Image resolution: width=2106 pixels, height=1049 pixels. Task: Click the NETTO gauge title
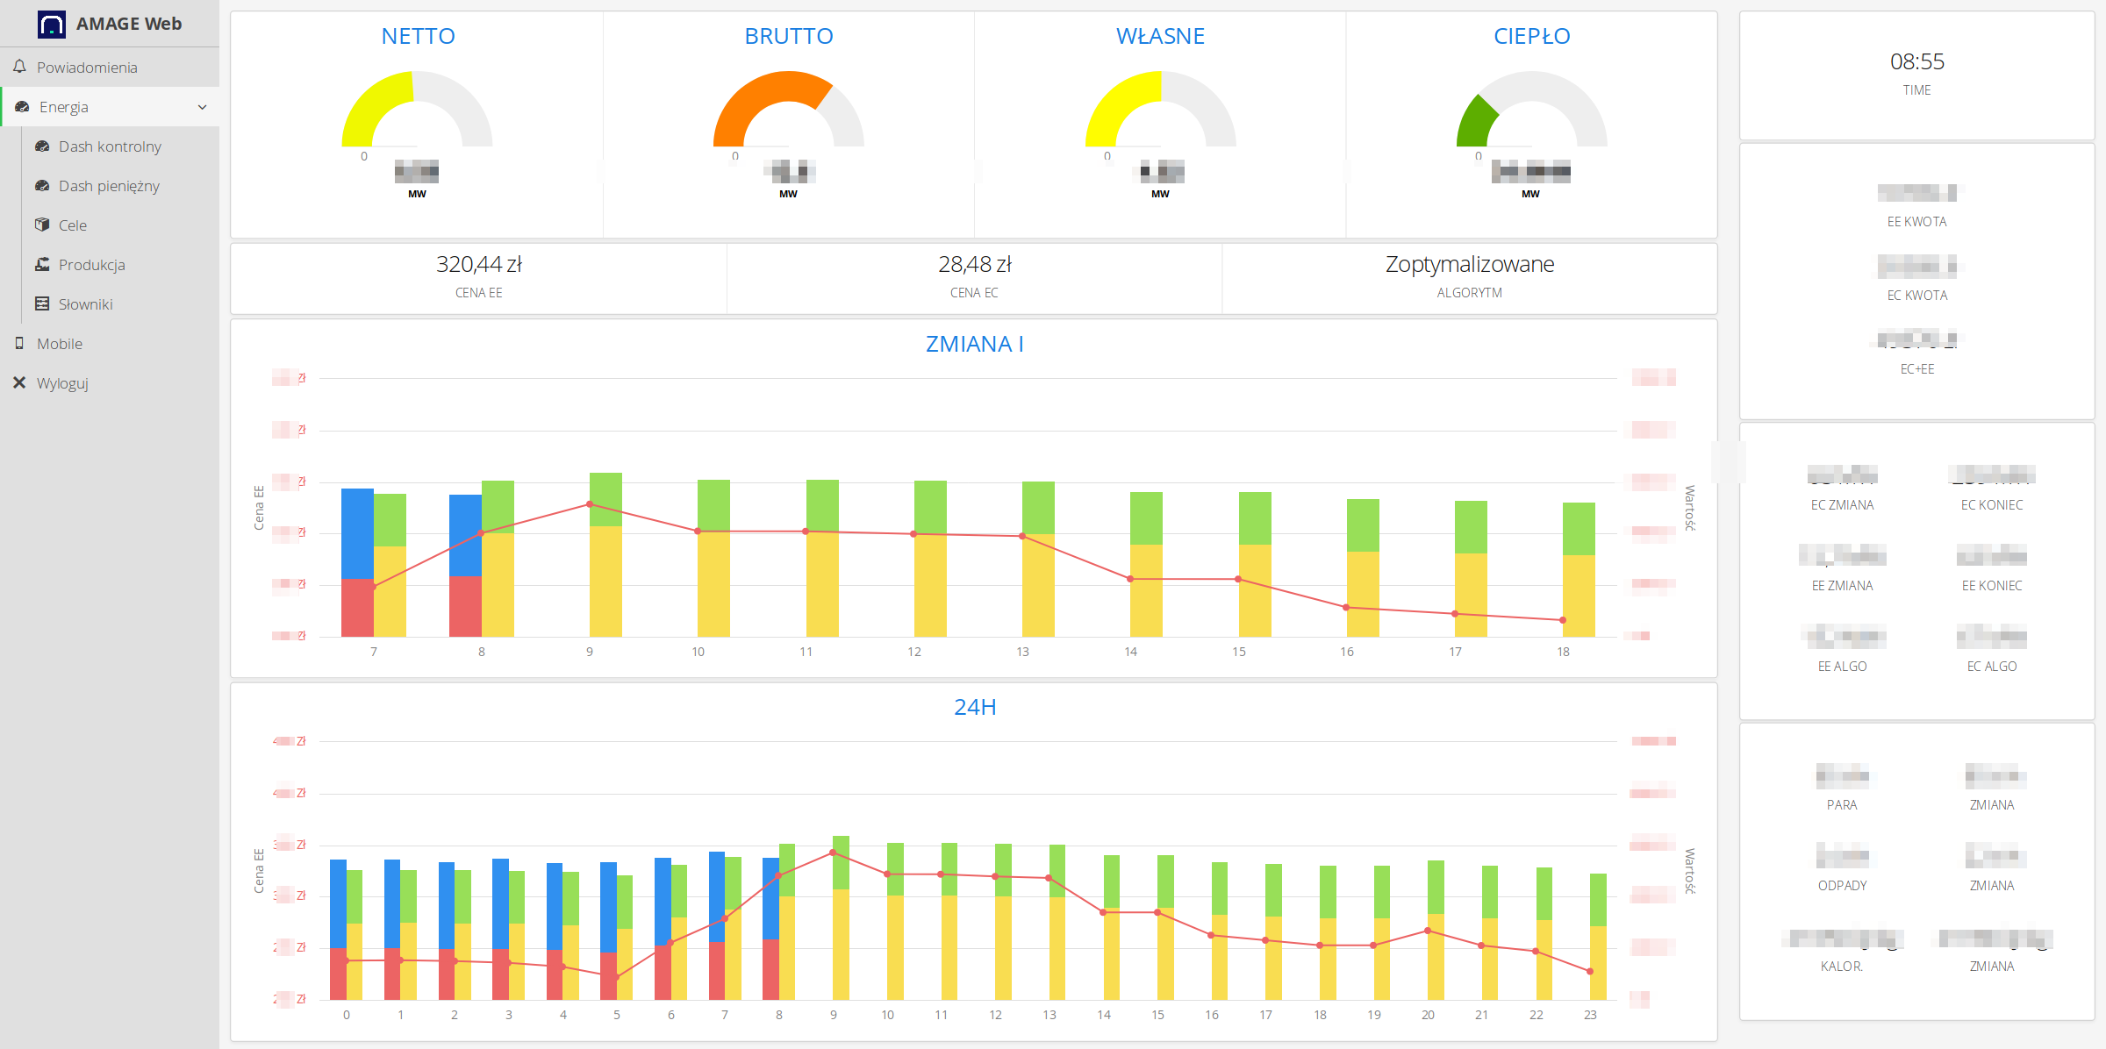[x=417, y=36]
